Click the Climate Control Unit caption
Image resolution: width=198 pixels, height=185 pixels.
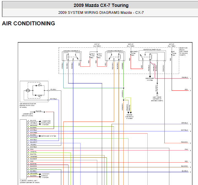pos(30,181)
